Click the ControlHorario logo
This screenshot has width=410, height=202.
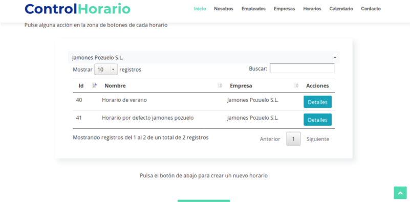77,9
